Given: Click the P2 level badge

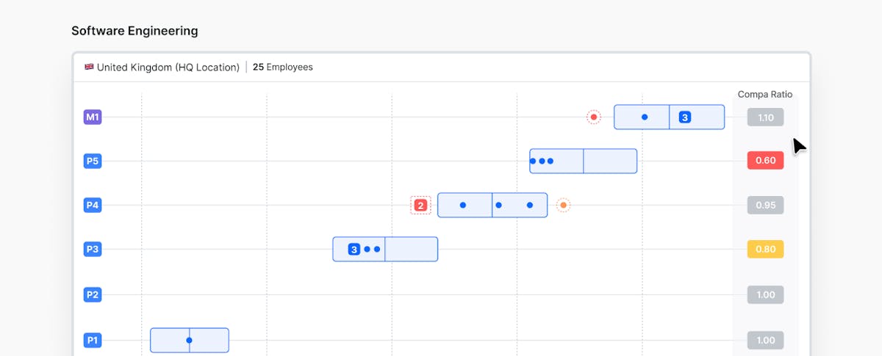Looking at the screenshot, I should tap(93, 294).
